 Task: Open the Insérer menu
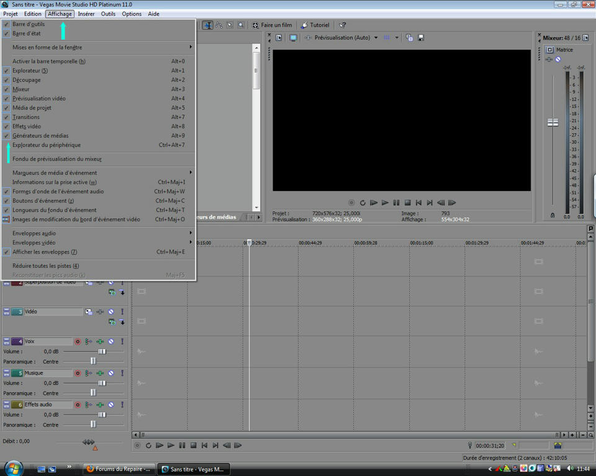pos(86,14)
